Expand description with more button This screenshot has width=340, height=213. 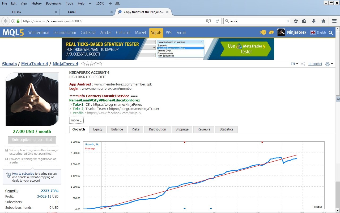76,120
